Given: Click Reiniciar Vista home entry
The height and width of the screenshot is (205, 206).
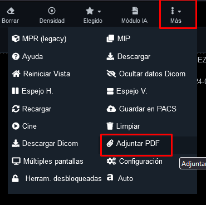Looking at the screenshot, I should pyautogui.click(x=41, y=74).
